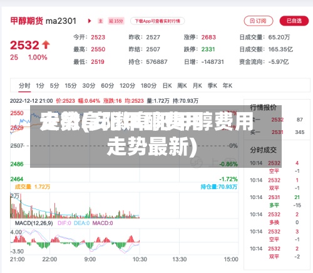Click the 多换 trade type entry
The image size is (313, 273).
[x=274, y=222]
